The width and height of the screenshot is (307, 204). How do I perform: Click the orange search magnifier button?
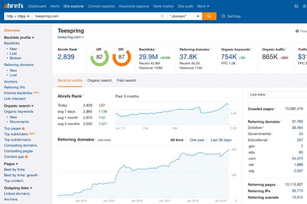[209, 16]
